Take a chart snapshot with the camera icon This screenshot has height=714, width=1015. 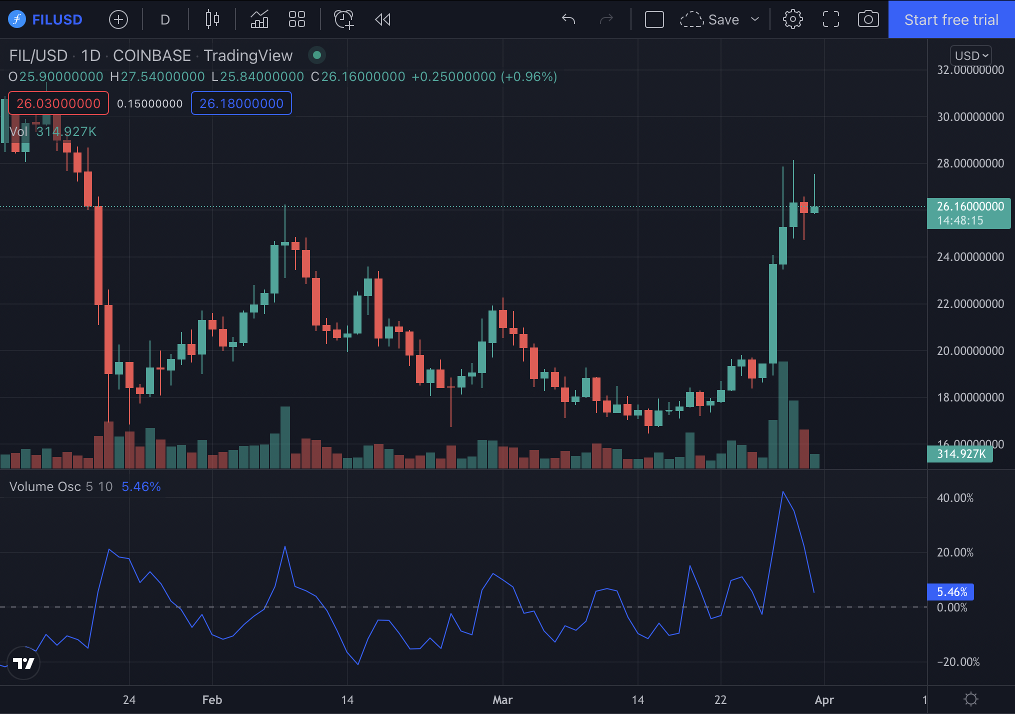868,19
